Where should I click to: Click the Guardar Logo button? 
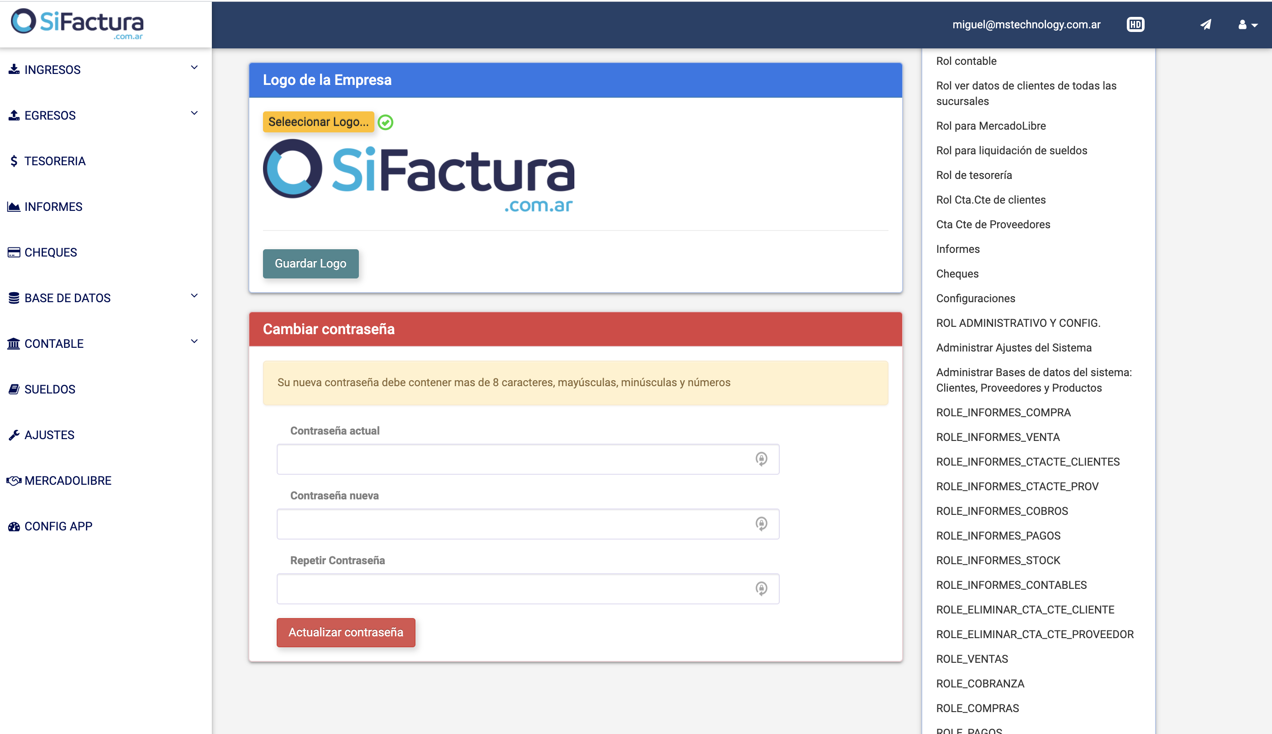(x=310, y=264)
